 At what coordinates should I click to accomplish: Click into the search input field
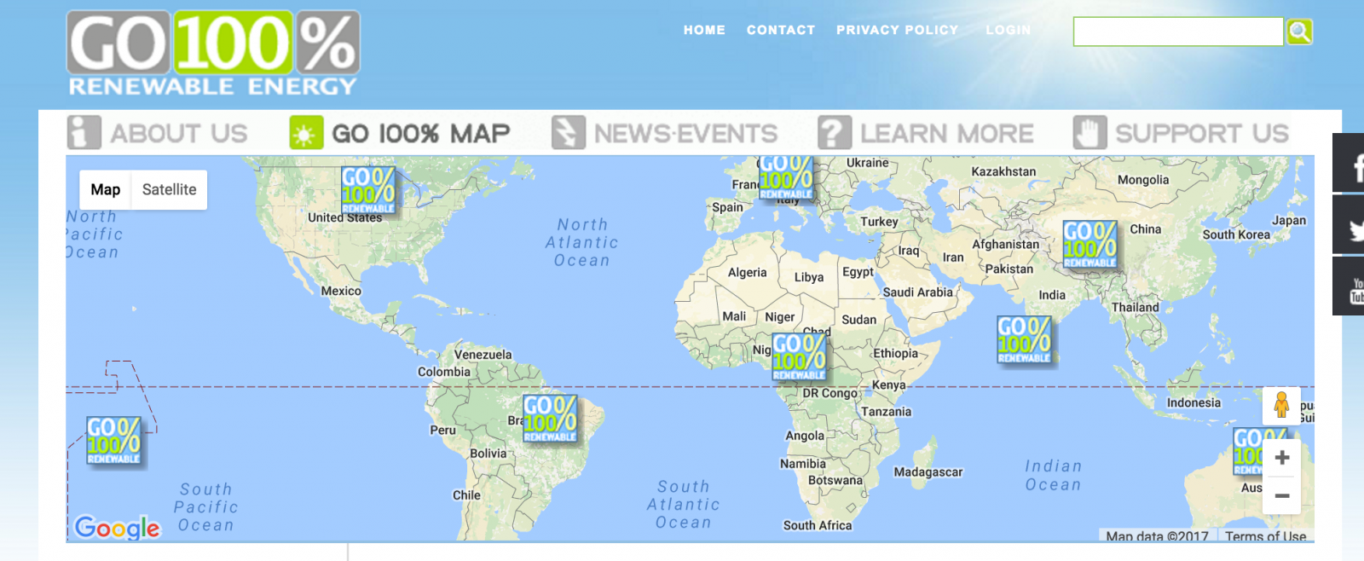(x=1178, y=32)
